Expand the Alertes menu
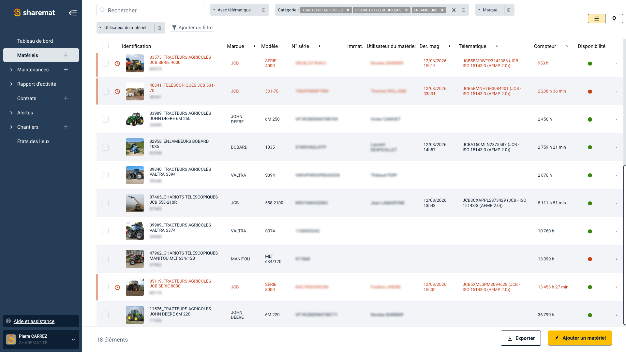The height and width of the screenshot is (352, 626). coord(11,113)
